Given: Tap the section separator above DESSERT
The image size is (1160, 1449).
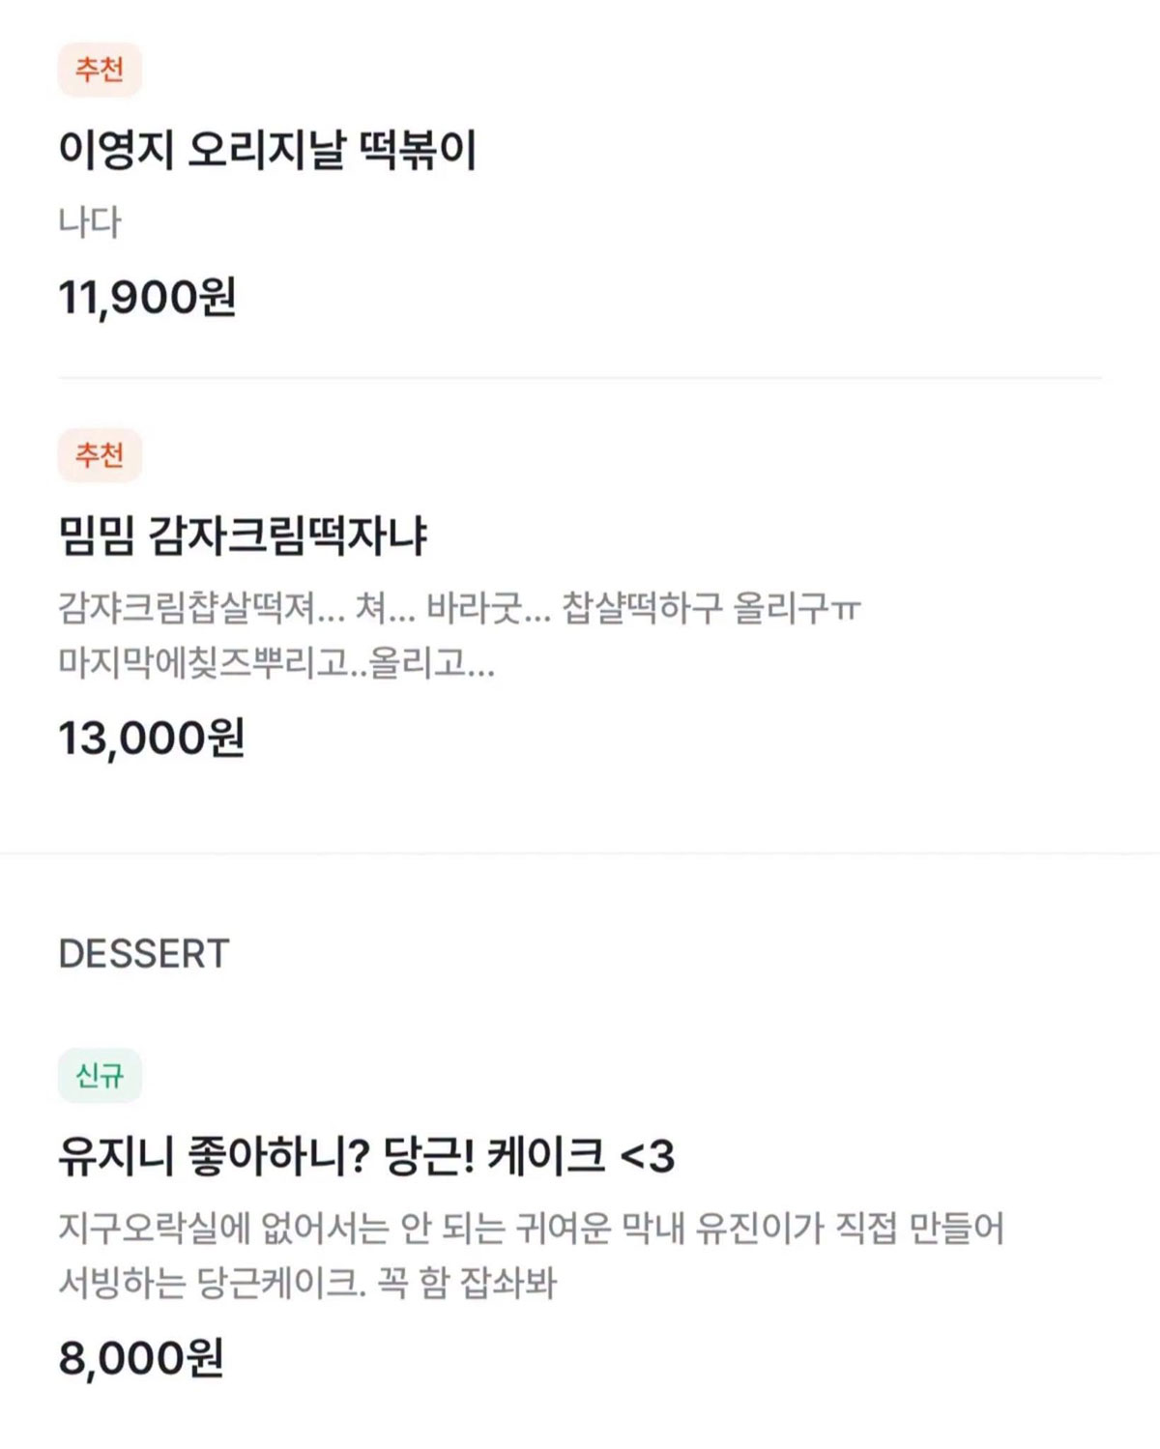Looking at the screenshot, I should pyautogui.click(x=580, y=854).
